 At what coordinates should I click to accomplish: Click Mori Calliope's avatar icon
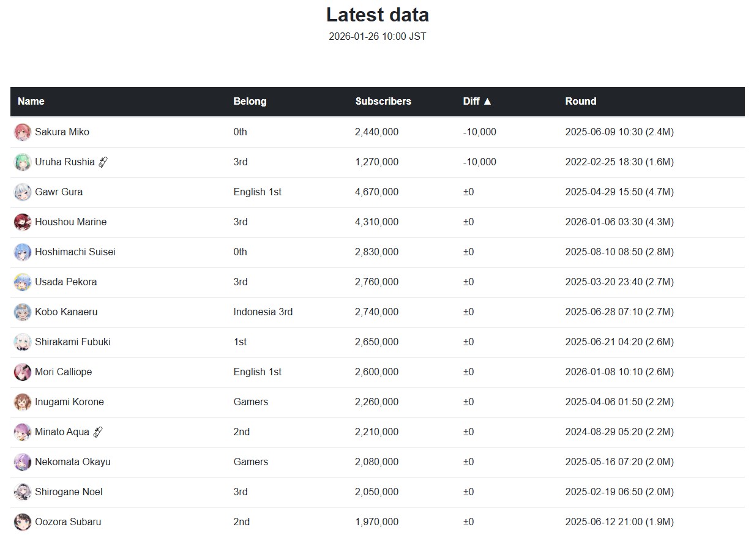pyautogui.click(x=23, y=372)
